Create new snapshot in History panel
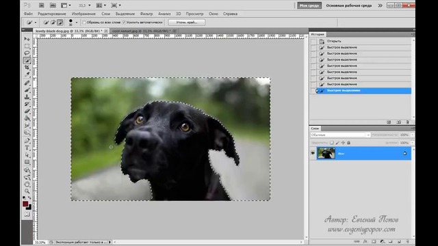The height and width of the screenshot is (246, 438). tap(398, 122)
